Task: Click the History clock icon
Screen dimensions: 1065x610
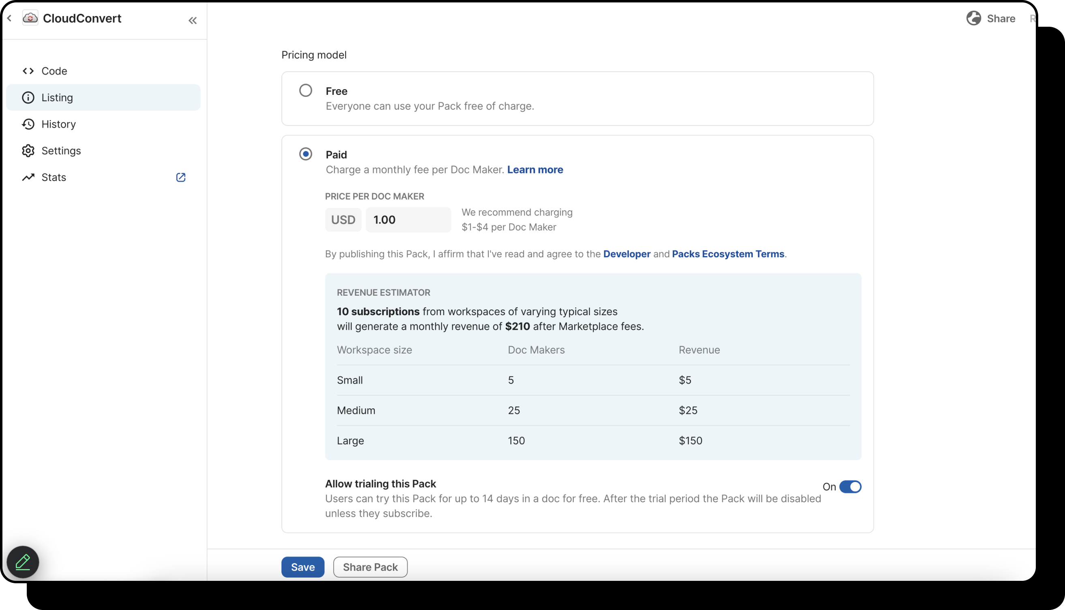Action: tap(28, 124)
